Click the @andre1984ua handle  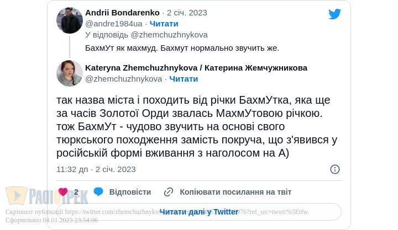click(114, 24)
